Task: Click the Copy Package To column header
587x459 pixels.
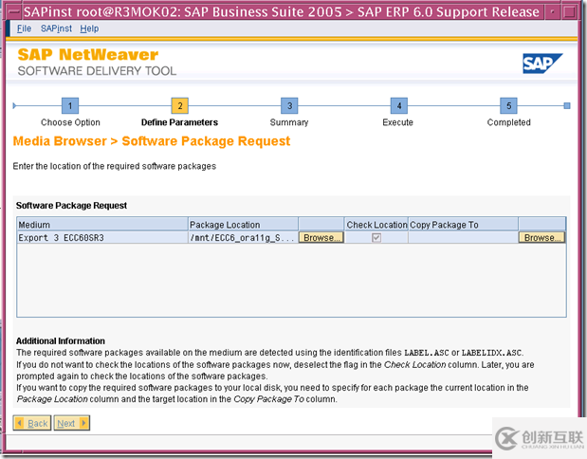Action: pyautogui.click(x=463, y=225)
